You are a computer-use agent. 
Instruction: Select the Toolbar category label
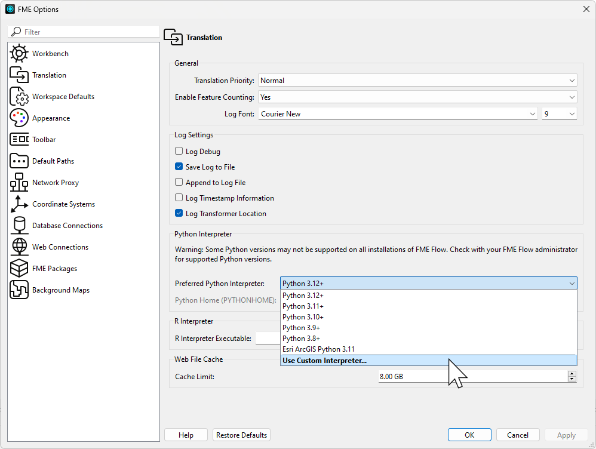pos(44,140)
